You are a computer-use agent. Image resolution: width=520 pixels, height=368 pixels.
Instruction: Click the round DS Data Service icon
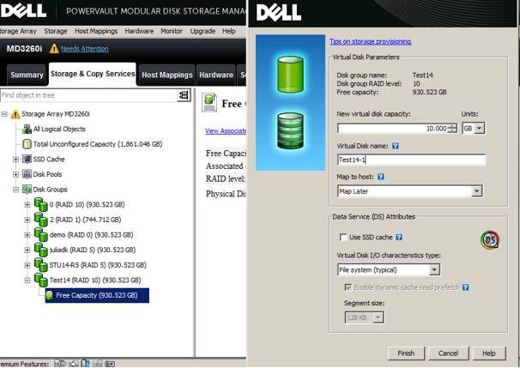490,240
